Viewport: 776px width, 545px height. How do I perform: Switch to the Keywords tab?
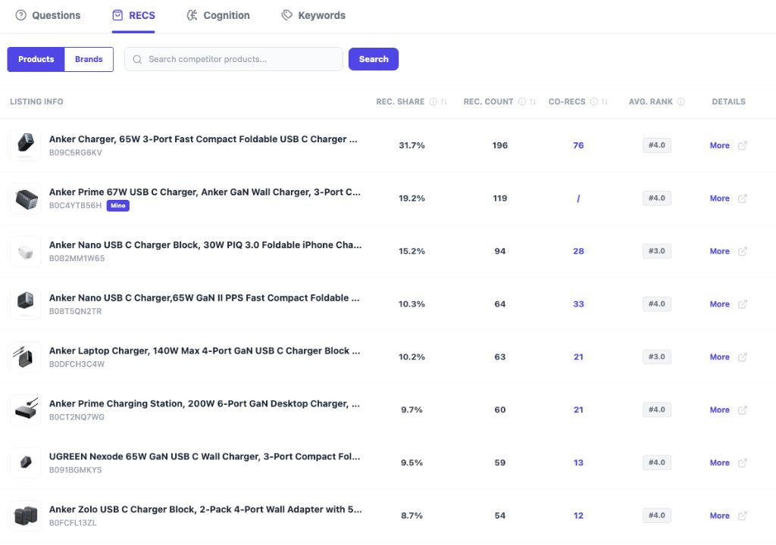tap(313, 15)
